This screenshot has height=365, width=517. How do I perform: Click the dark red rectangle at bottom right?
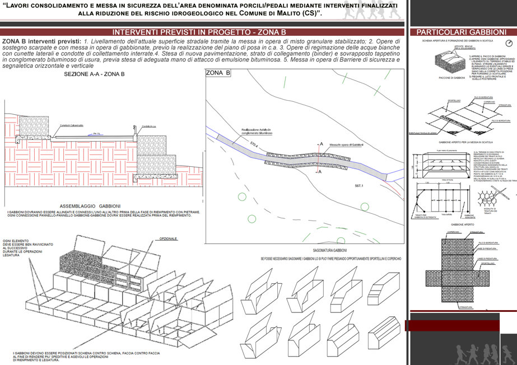coord(453,325)
